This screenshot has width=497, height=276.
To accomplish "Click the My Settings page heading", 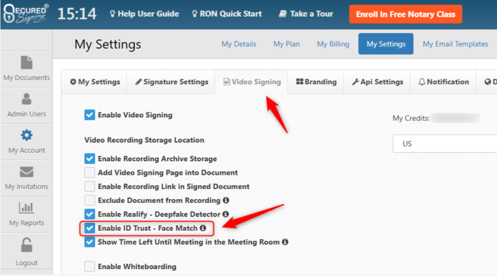I will (108, 44).
